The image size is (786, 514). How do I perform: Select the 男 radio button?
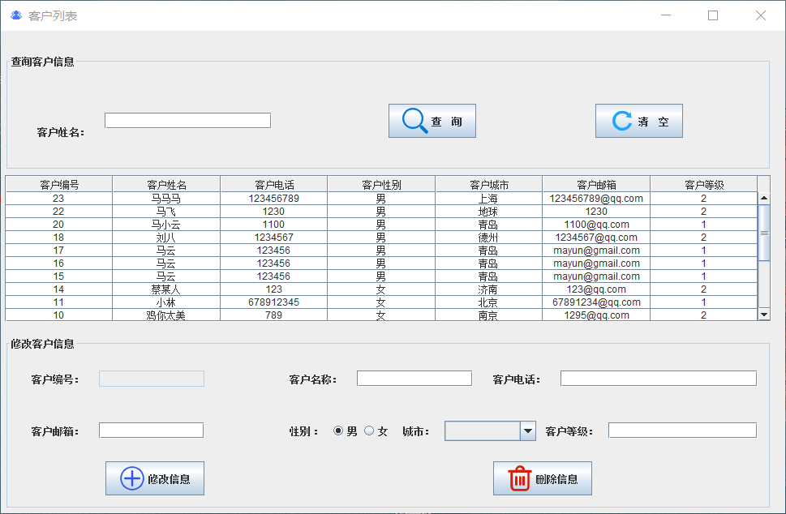pos(338,430)
